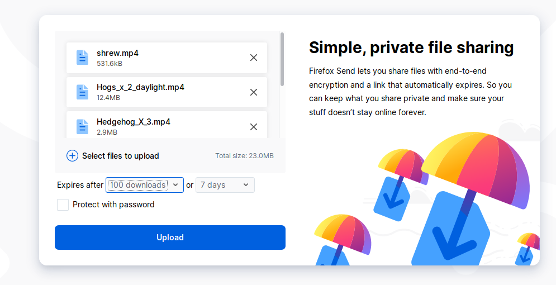Click 'Select files to upload' link
Viewport: 556px width, 285px height.
pyautogui.click(x=120, y=156)
